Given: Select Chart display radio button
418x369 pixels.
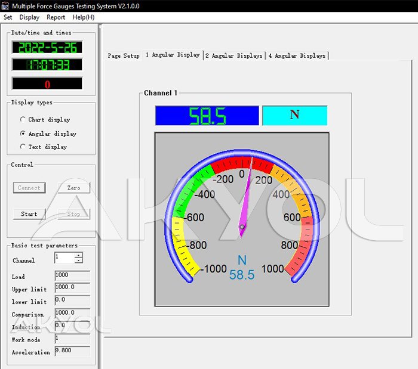Looking at the screenshot, I should pyautogui.click(x=23, y=119).
